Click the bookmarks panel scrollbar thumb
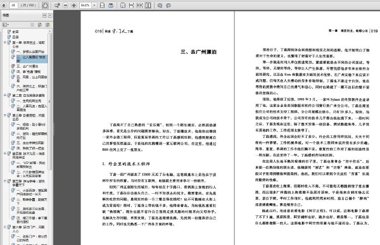 pyautogui.click(x=49, y=101)
